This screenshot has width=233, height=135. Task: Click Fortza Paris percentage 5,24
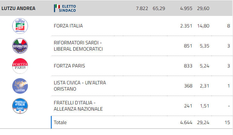204,66
